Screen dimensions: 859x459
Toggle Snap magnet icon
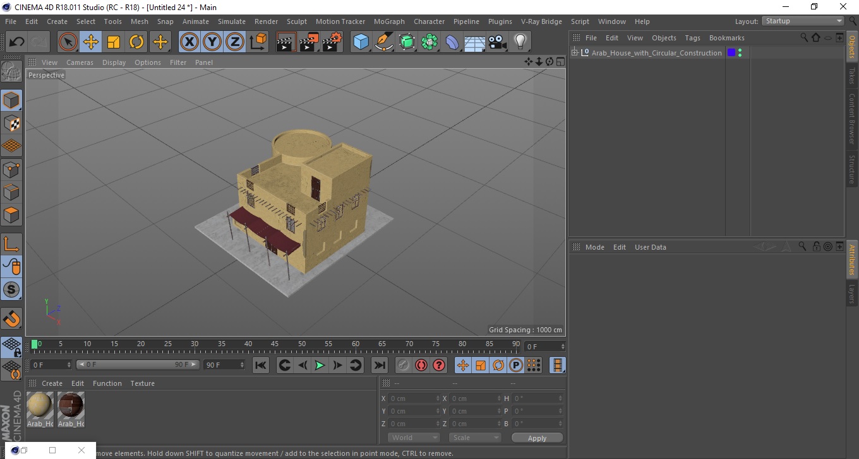[11, 318]
